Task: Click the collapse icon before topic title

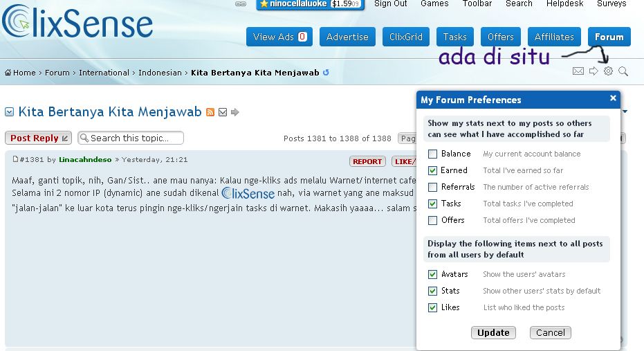Action: point(10,111)
